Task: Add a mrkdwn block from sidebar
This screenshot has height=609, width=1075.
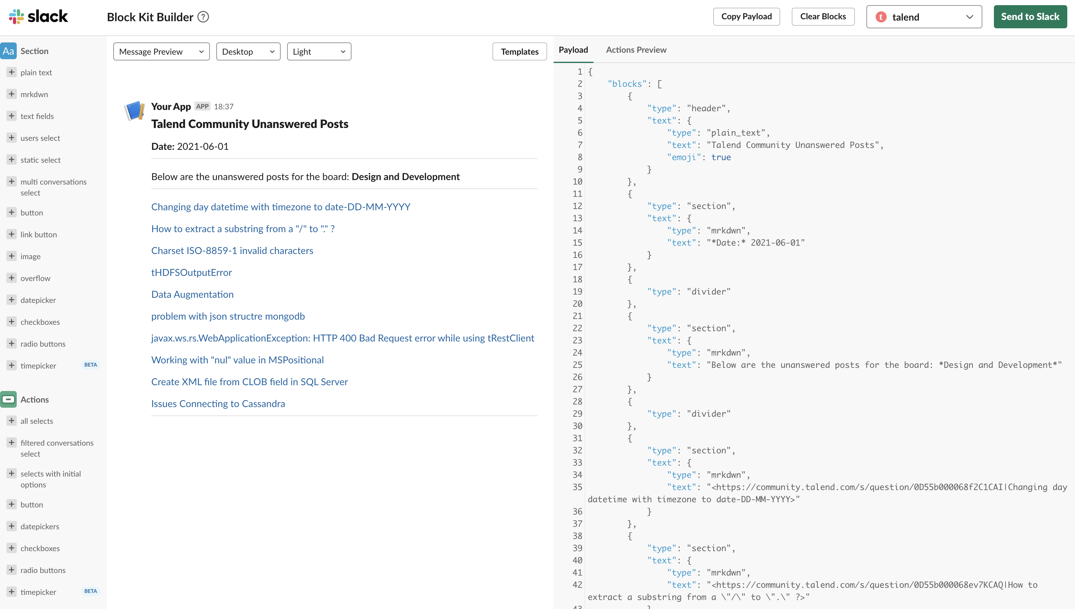Action: point(34,94)
